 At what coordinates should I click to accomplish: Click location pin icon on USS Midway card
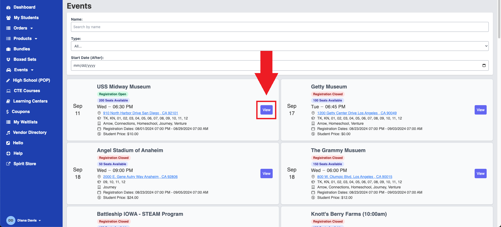(99, 113)
